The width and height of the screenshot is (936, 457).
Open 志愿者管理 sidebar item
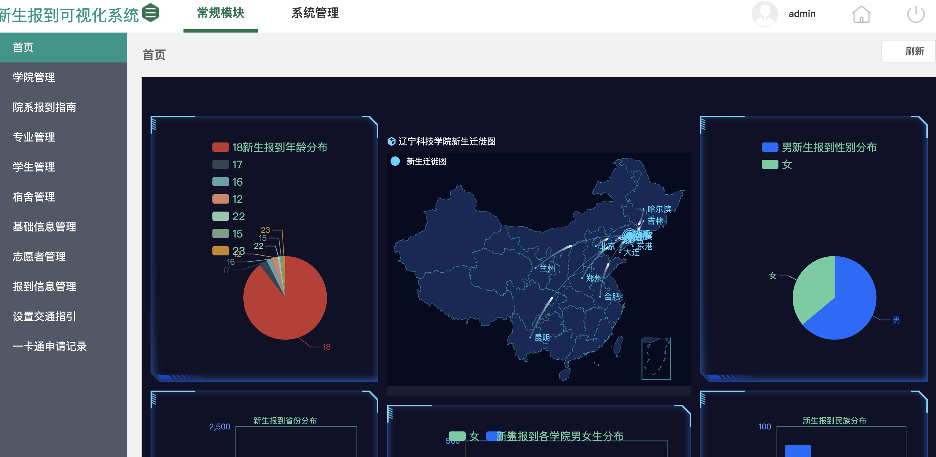(39, 257)
